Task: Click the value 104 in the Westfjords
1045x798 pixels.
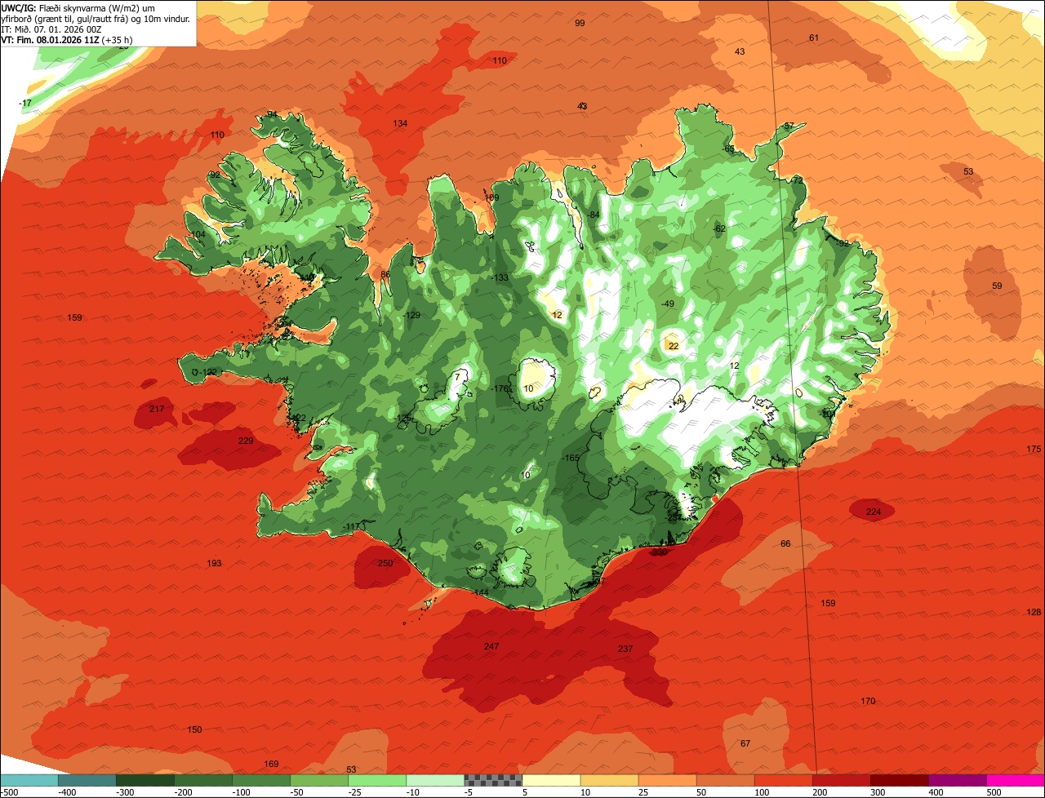Action: click(x=198, y=234)
